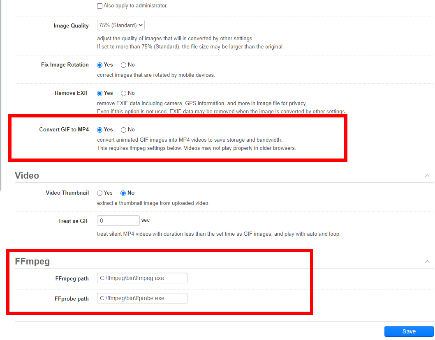Click the FFmpeg path input field
This screenshot has height=340, width=435.
point(142,278)
